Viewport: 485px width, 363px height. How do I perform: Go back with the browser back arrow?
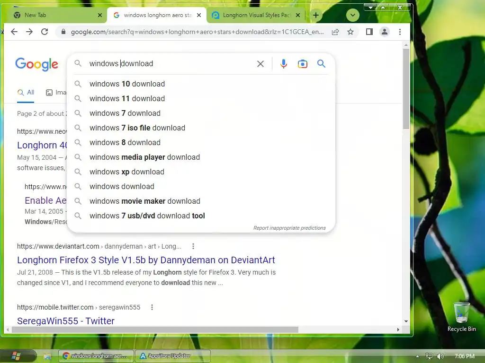pos(14,32)
